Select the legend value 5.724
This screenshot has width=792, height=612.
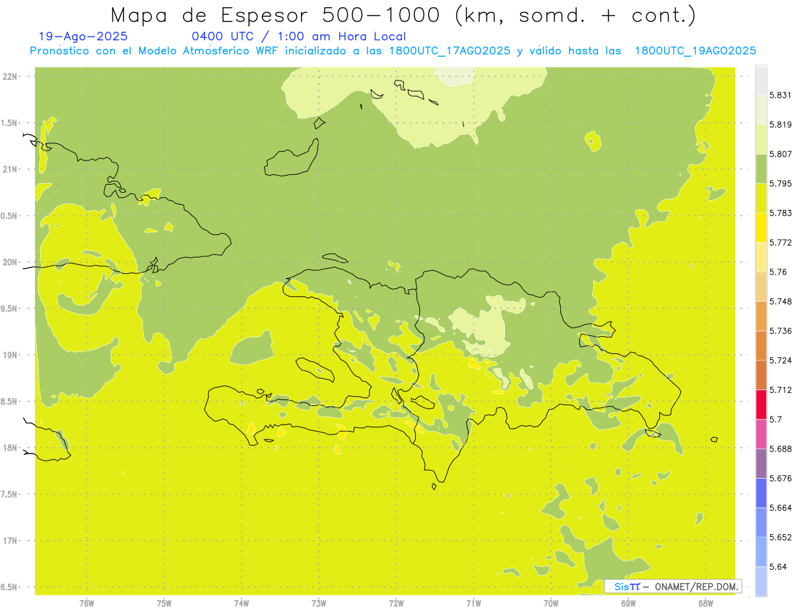pyautogui.click(x=779, y=360)
